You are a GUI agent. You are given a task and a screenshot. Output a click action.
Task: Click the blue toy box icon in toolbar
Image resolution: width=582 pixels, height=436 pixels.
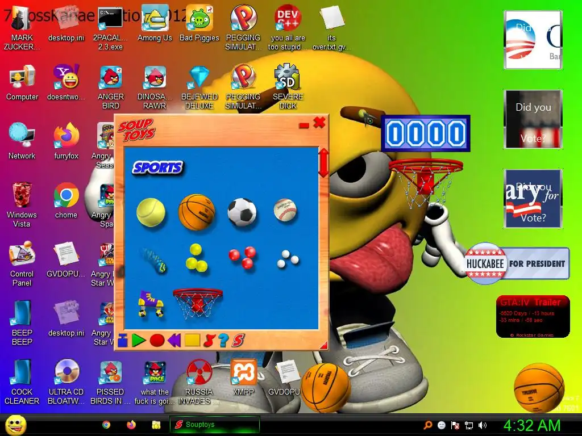123,340
